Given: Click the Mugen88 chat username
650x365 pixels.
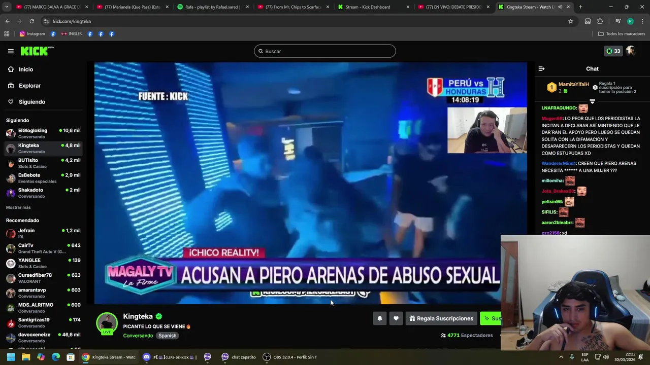Looking at the screenshot, I should pos(552,118).
